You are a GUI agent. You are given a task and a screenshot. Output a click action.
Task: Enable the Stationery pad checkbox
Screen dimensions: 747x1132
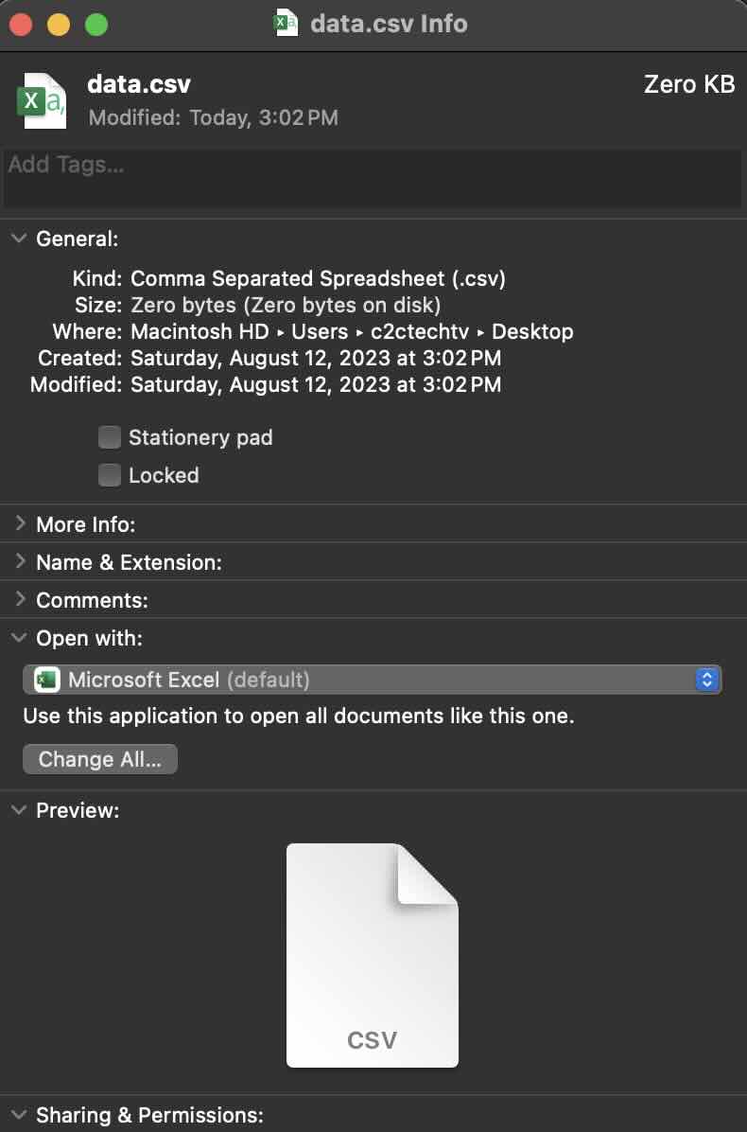(x=110, y=437)
